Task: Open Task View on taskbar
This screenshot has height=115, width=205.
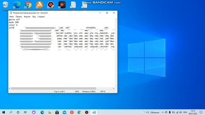Action: point(25,112)
